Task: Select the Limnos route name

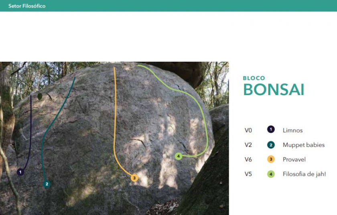Action: click(x=292, y=130)
